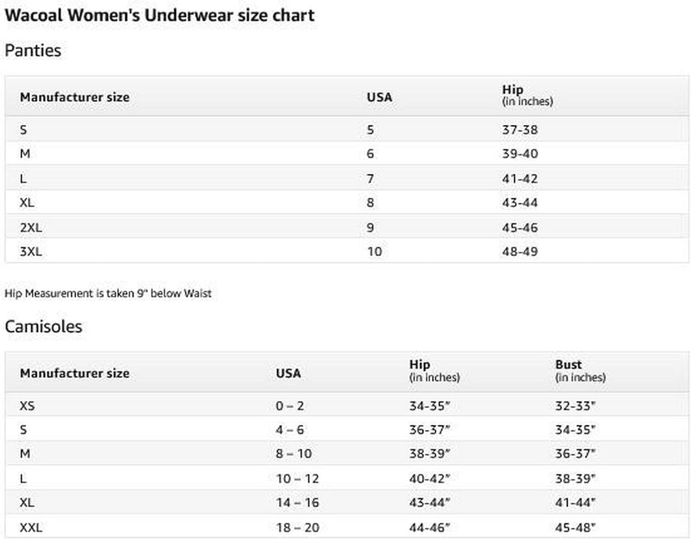Click USA size 18 – 20 cell
The width and height of the screenshot is (691, 540).
(x=298, y=528)
